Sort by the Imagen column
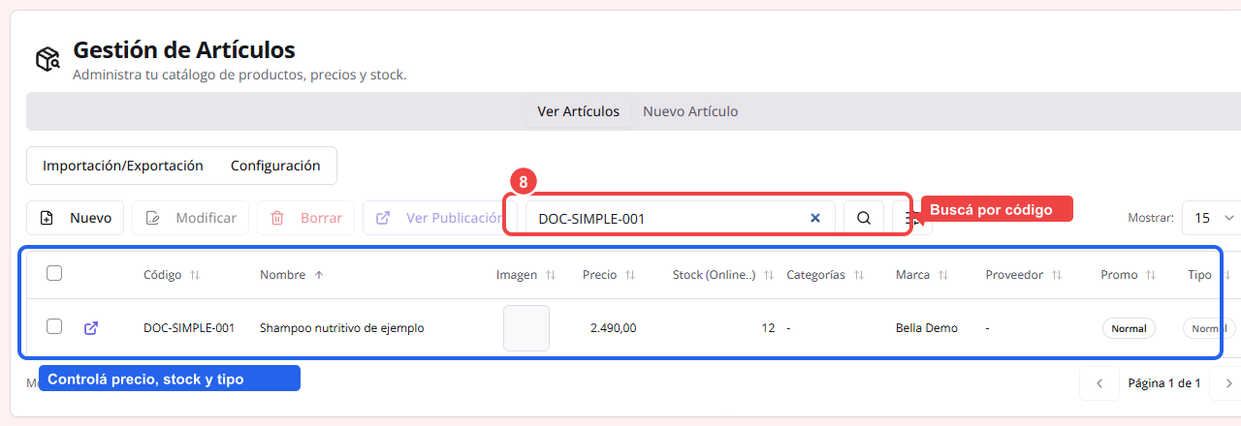The image size is (1241, 426). coord(526,275)
